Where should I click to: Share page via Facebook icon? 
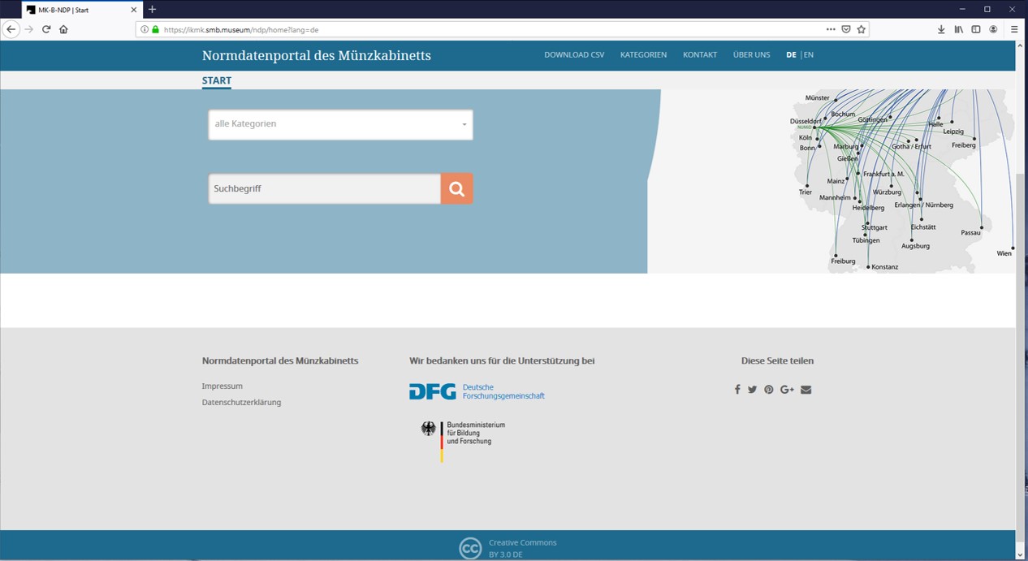point(737,390)
